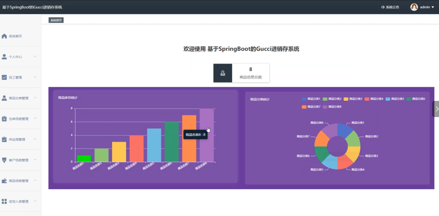439x216 pixels.
Task: Click the light green 商品名称2 bar
Action: (x=102, y=155)
